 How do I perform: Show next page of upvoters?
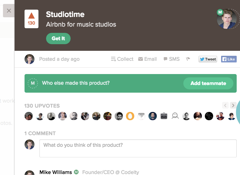pyautogui.click(x=233, y=105)
